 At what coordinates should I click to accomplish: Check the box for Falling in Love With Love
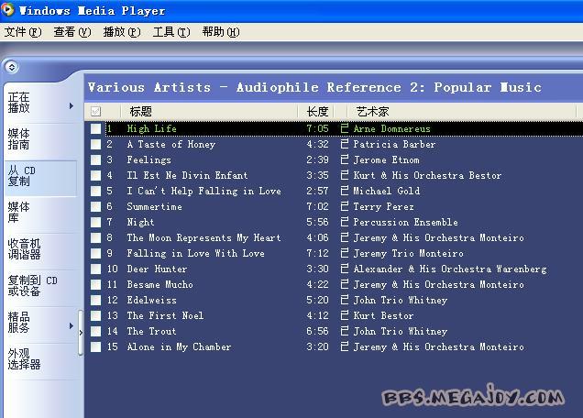coord(95,253)
